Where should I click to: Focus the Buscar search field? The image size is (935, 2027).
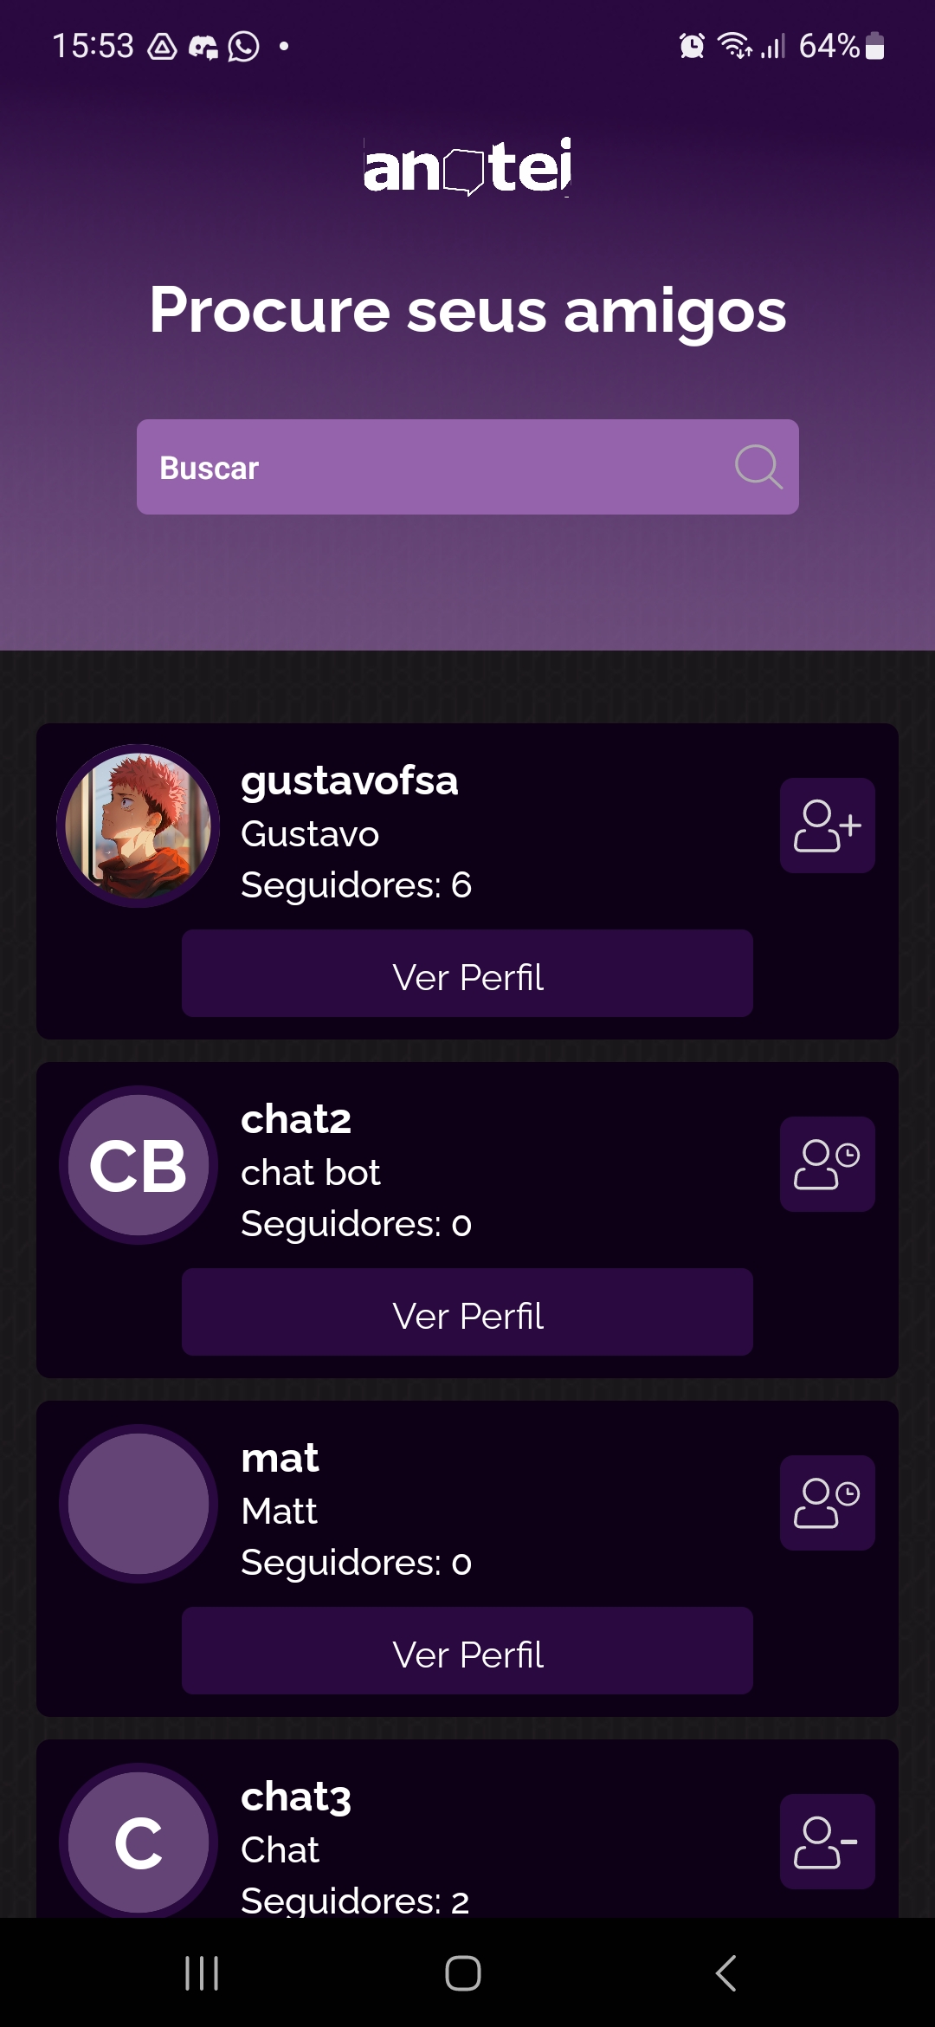[x=467, y=467]
